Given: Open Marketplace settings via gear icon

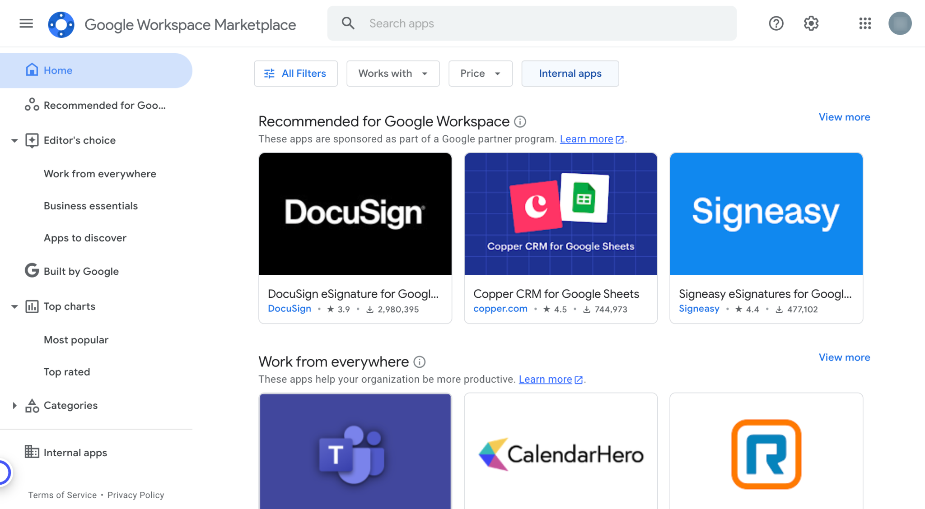Looking at the screenshot, I should tap(811, 23).
